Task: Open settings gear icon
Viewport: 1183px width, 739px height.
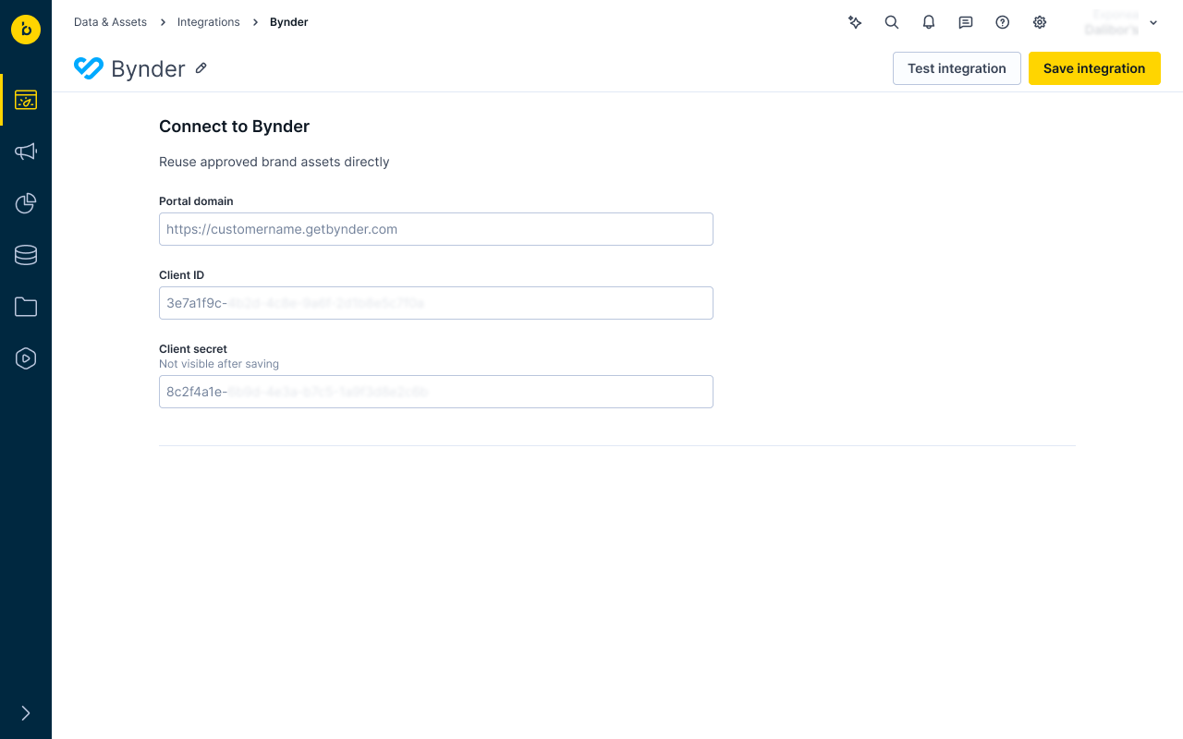Action: [x=1040, y=22]
